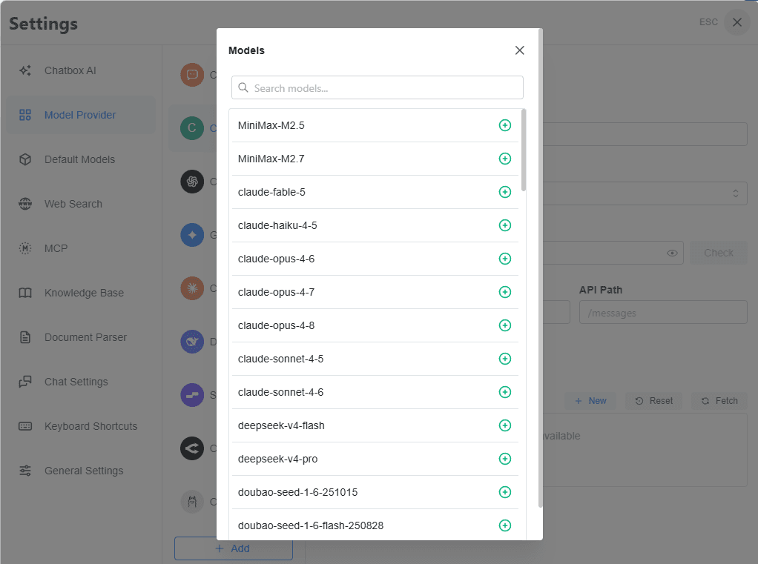This screenshot has height=564, width=758.
Task: Add the MiniMax-M2.5 model with its plus icon
Action: pos(504,125)
